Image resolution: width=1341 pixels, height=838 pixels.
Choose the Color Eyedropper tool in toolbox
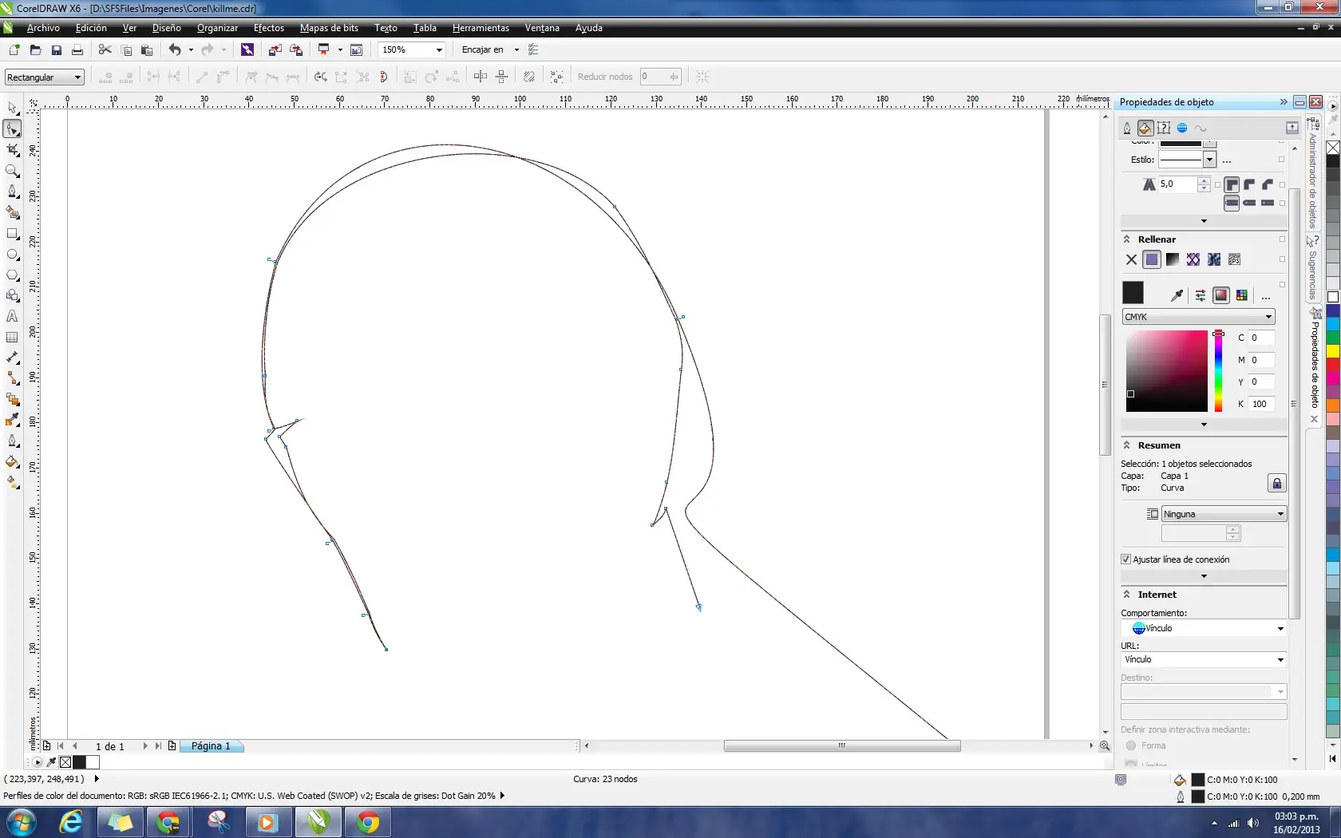(x=12, y=420)
